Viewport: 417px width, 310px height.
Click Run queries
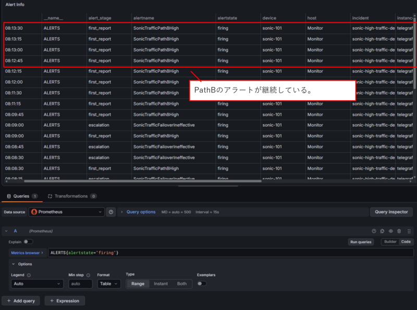[361, 242]
